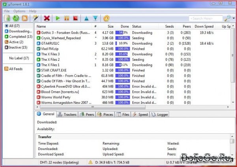The height and width of the screenshot is (167, 237).
Task: Click Create New Torrent wand icon
Action: point(36,18)
